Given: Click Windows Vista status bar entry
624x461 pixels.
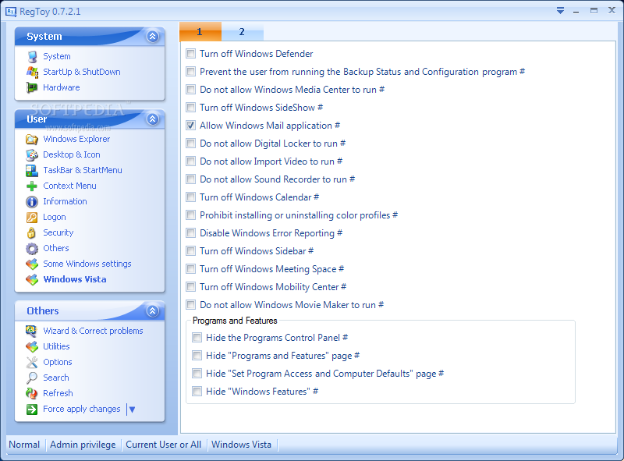Looking at the screenshot, I should tap(241, 445).
